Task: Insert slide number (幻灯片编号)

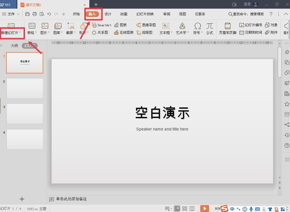Action: pyautogui.click(x=251, y=25)
